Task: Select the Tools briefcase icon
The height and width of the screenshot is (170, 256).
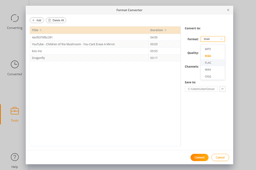Action: click(x=15, y=111)
